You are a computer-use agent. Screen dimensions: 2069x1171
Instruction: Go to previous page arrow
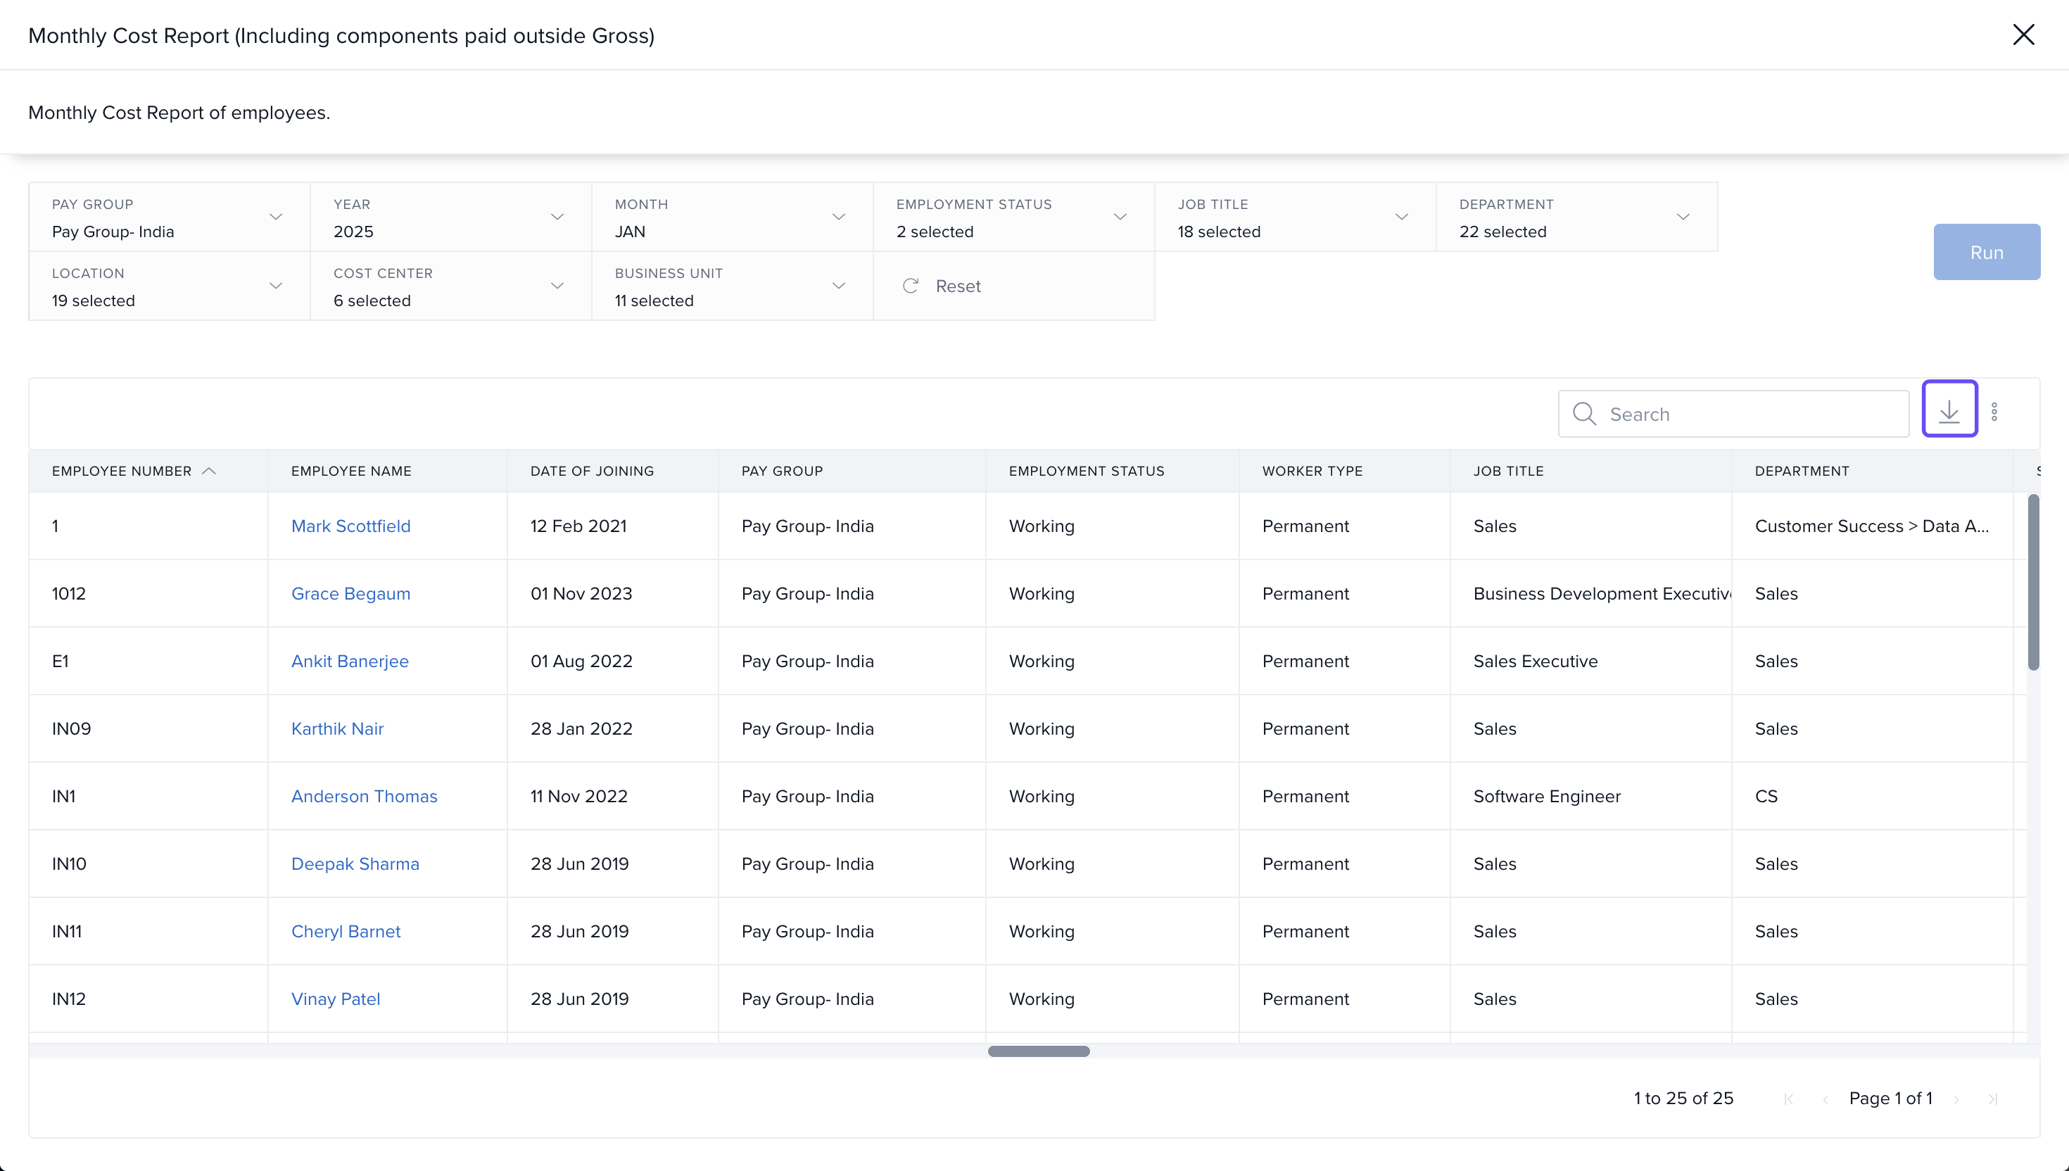tap(1826, 1099)
